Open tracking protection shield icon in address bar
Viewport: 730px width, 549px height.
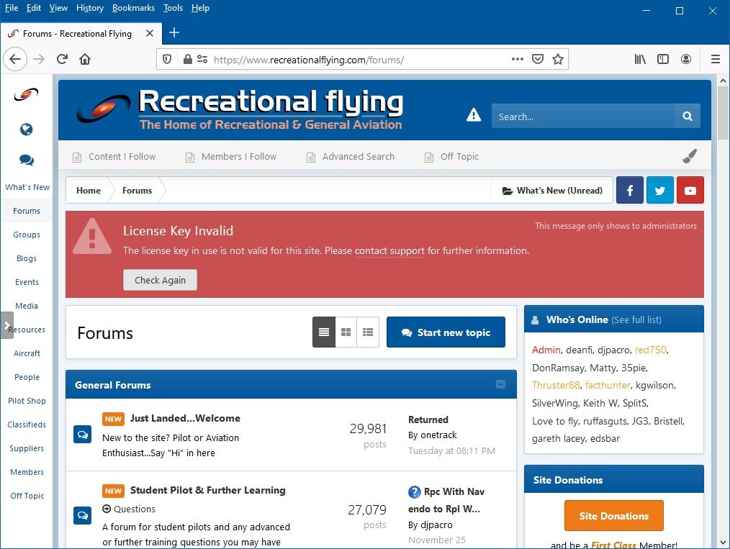tap(167, 59)
